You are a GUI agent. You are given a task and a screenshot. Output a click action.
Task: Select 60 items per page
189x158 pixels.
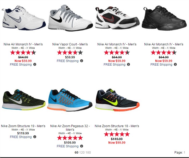point(77,153)
